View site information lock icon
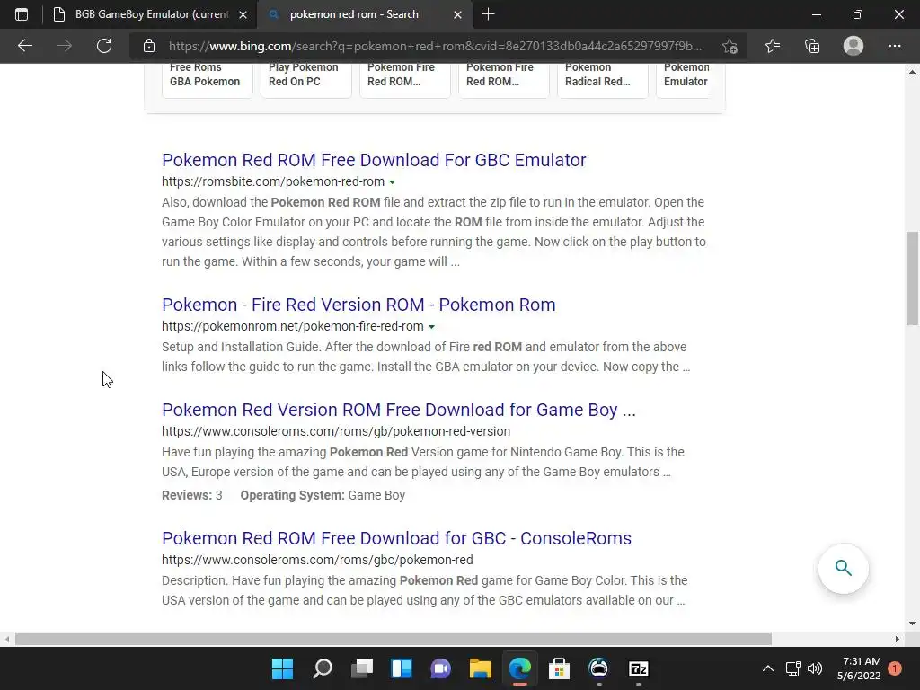920x690 pixels. tap(149, 46)
